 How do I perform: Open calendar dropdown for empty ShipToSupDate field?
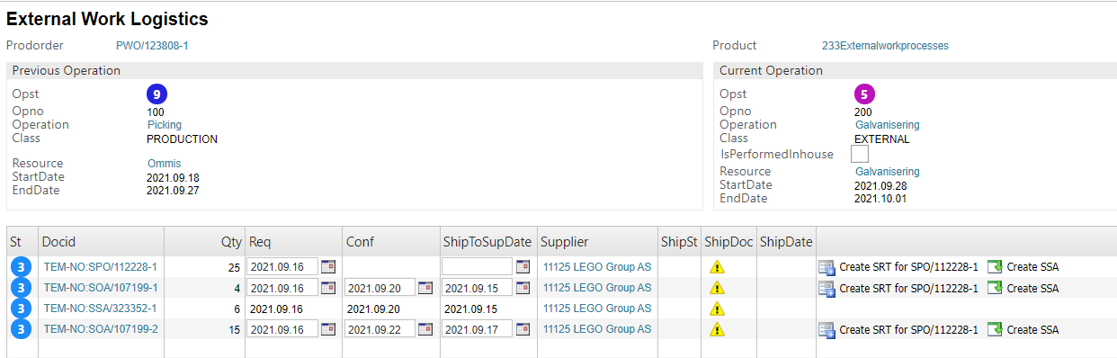(x=522, y=267)
